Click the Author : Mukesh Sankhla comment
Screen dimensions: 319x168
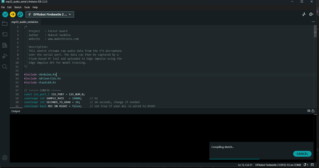50,35
